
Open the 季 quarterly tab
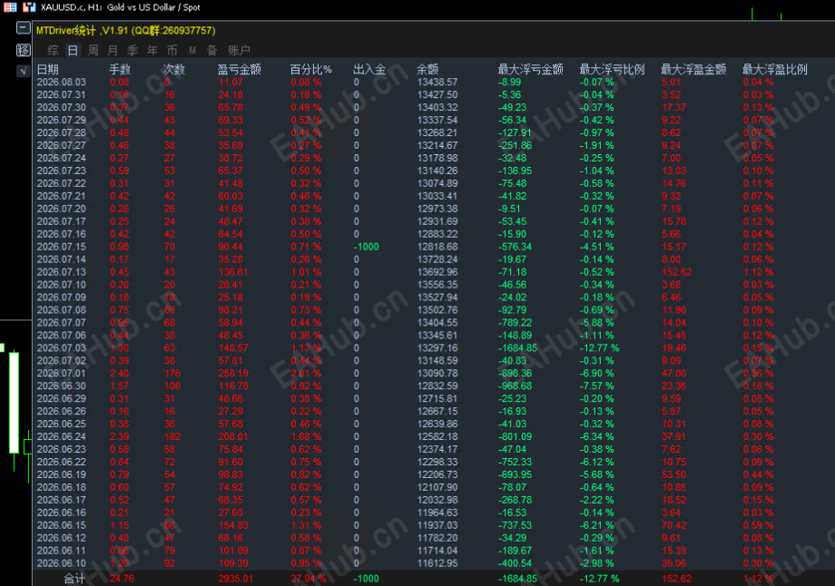[x=133, y=50]
